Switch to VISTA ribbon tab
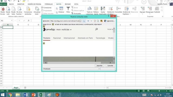 [76, 4]
